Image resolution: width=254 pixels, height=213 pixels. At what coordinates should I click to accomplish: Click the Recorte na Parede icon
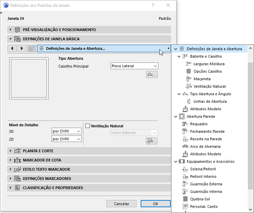[185, 139]
